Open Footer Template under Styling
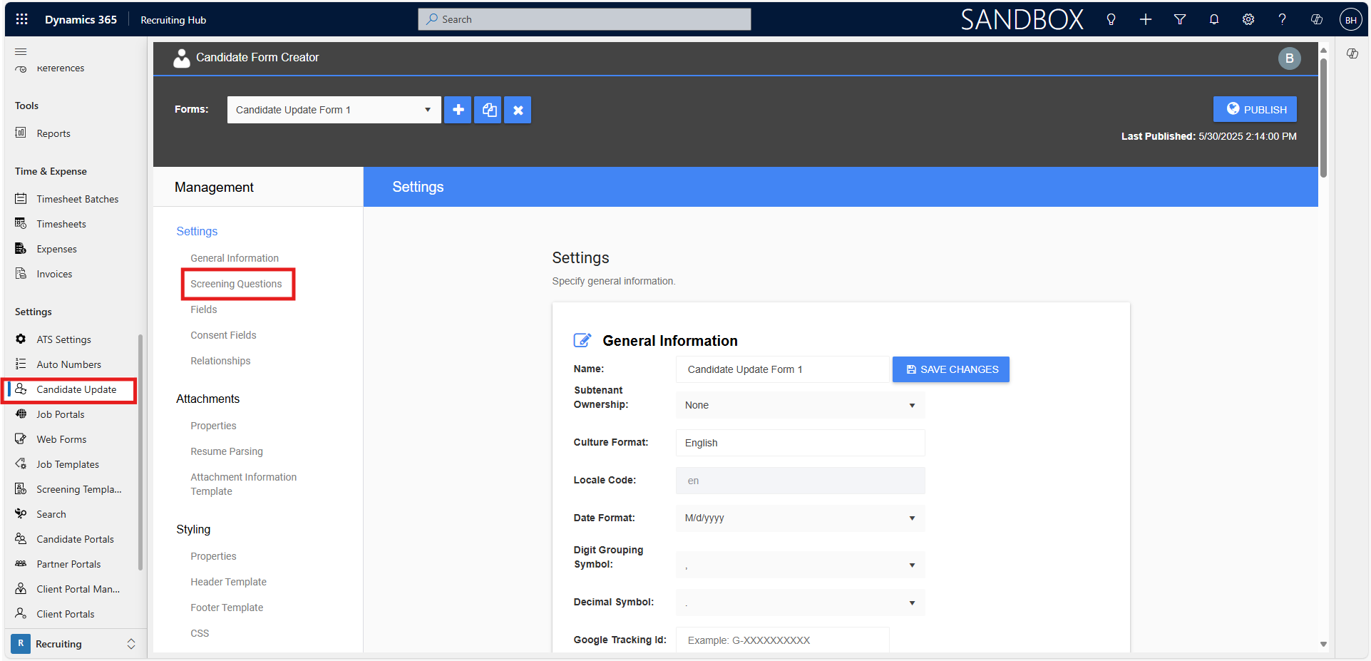 [227, 608]
